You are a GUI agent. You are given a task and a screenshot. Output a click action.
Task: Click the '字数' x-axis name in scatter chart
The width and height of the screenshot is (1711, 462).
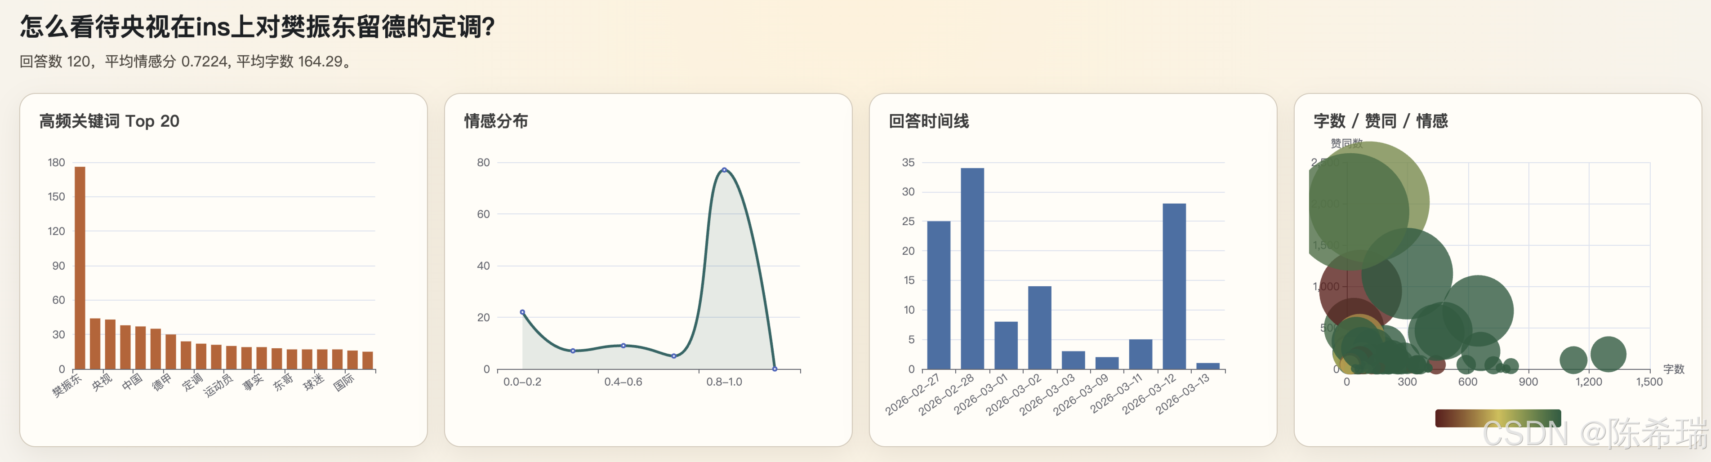(x=1673, y=369)
